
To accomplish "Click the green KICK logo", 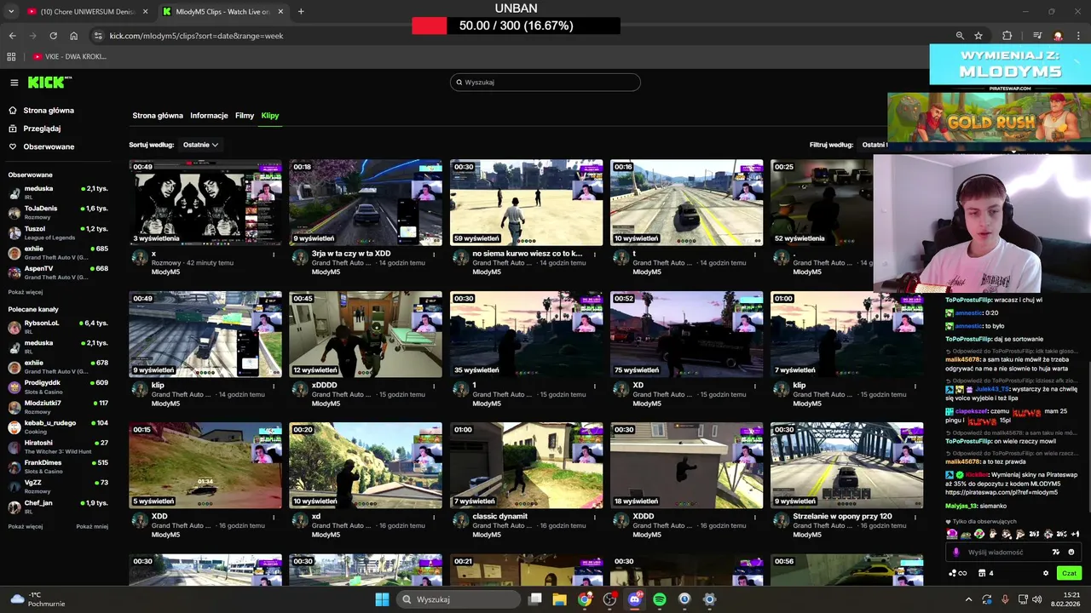I will pyautogui.click(x=49, y=83).
